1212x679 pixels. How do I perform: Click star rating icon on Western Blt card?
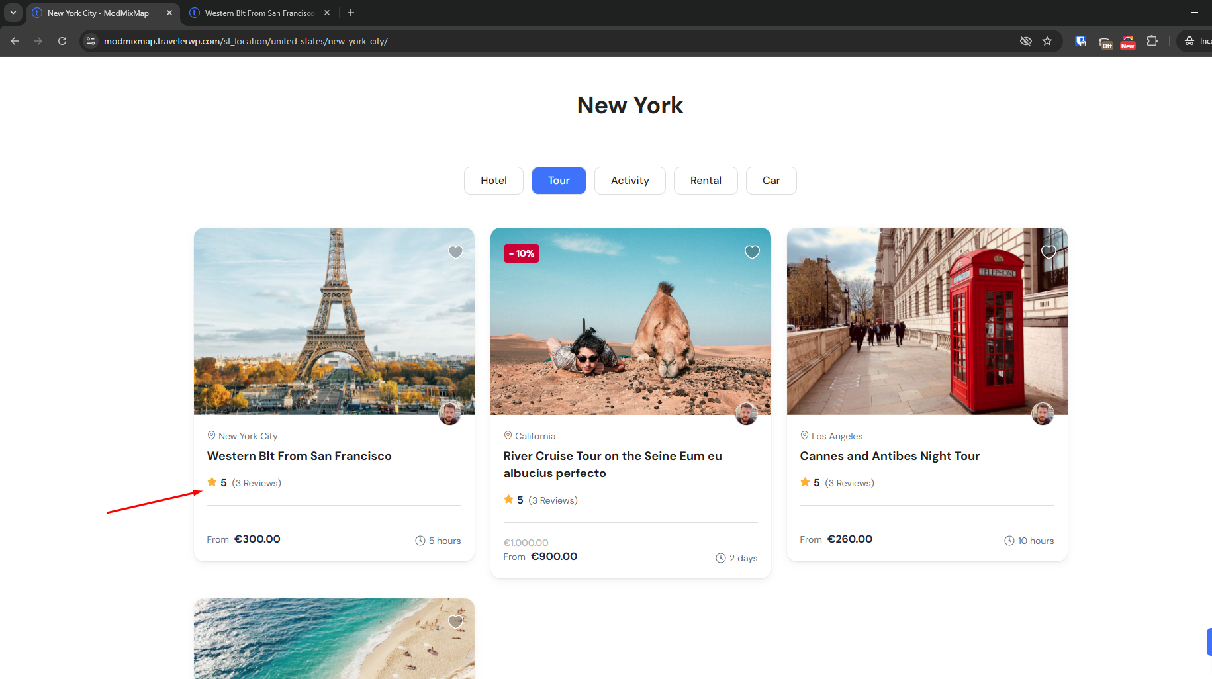tap(212, 482)
